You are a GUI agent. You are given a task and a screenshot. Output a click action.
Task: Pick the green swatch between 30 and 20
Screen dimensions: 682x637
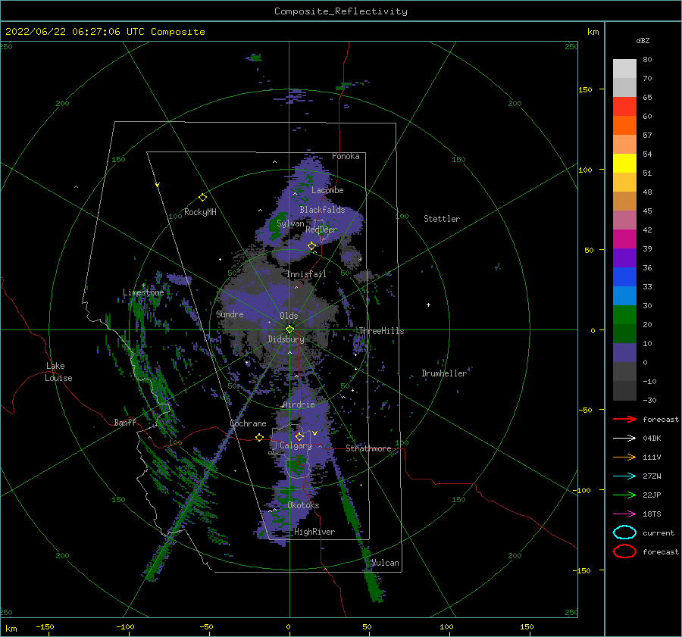pyautogui.click(x=624, y=314)
